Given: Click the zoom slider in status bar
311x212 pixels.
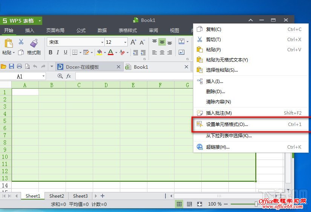Looking at the screenshot, I should coord(256,204).
